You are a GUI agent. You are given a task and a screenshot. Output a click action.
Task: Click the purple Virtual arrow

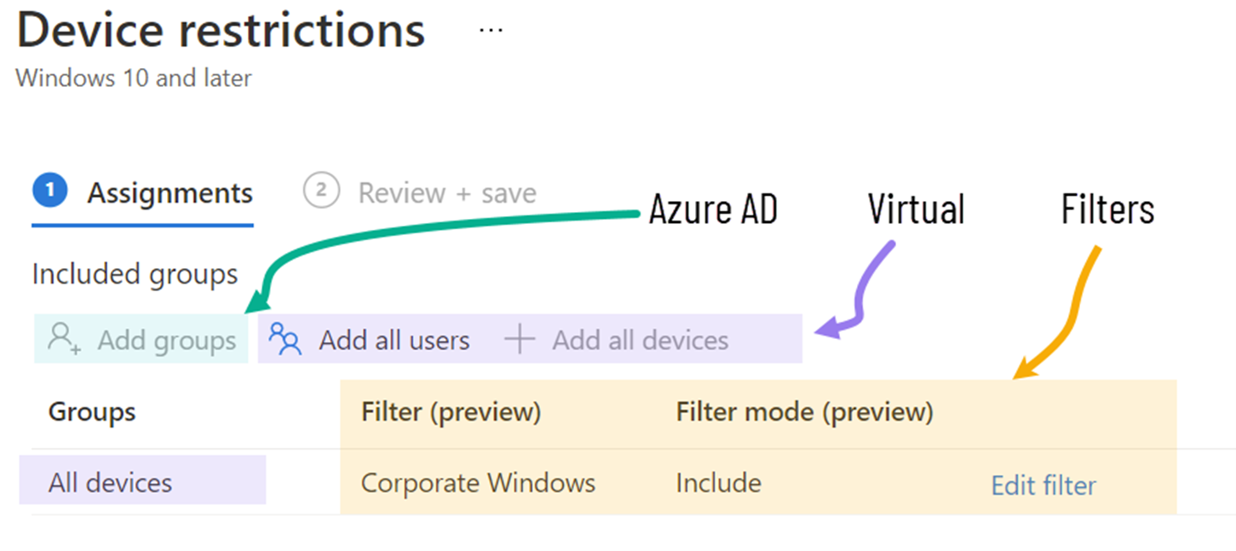[857, 290]
